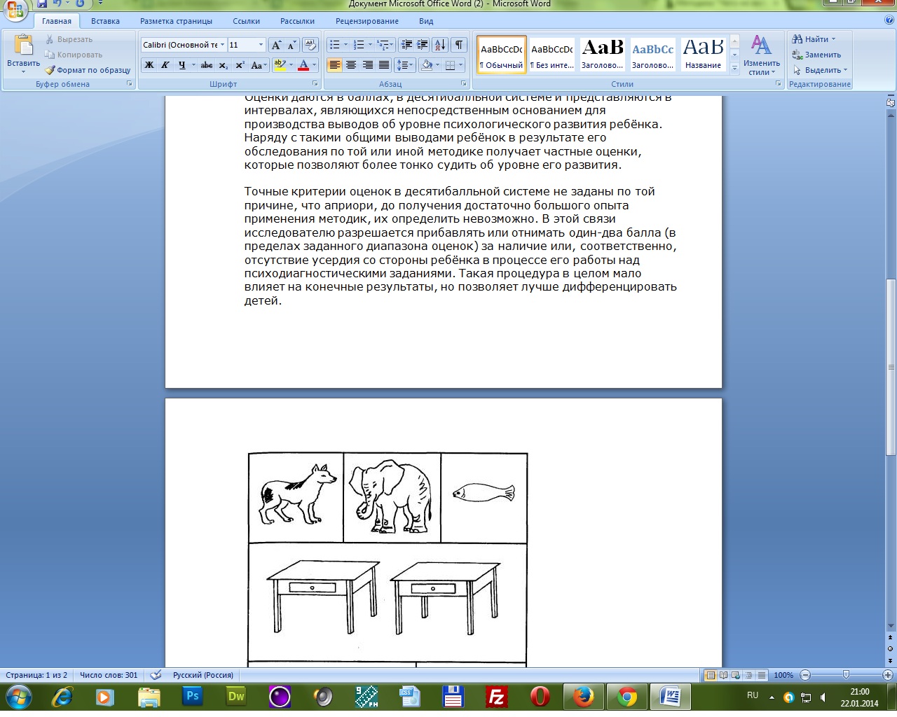Expand the Найти dropdown arrow

(833, 39)
